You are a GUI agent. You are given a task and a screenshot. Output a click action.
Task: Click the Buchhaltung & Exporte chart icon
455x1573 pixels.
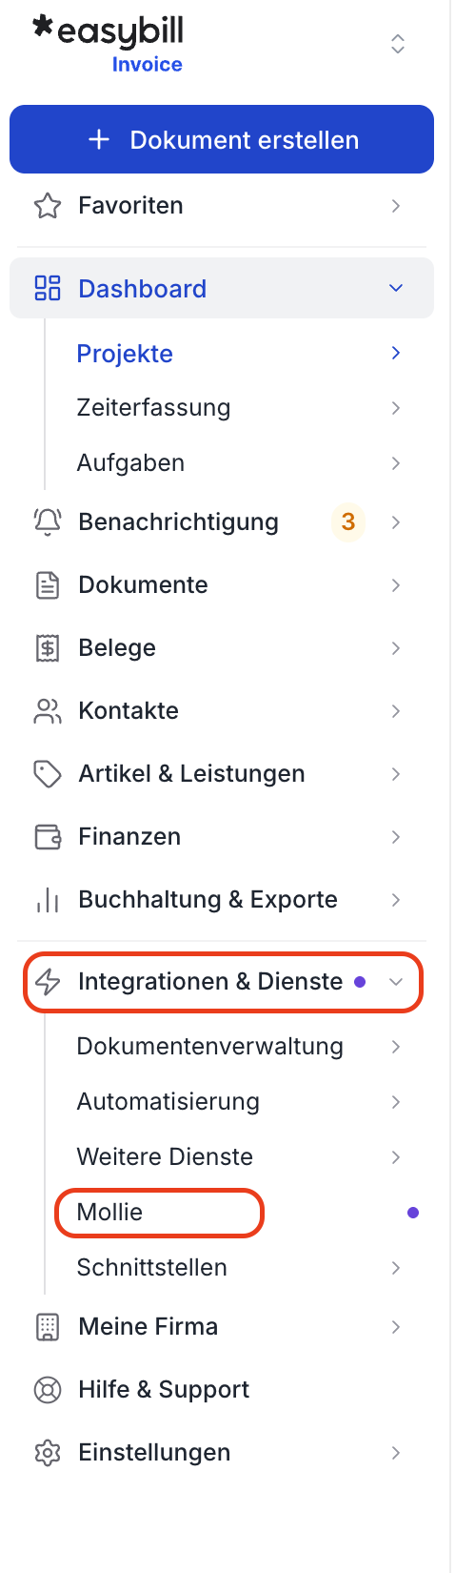coord(48,899)
